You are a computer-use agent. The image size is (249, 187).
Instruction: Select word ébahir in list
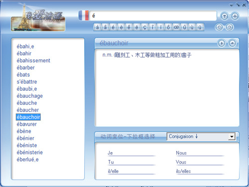tap(24, 53)
